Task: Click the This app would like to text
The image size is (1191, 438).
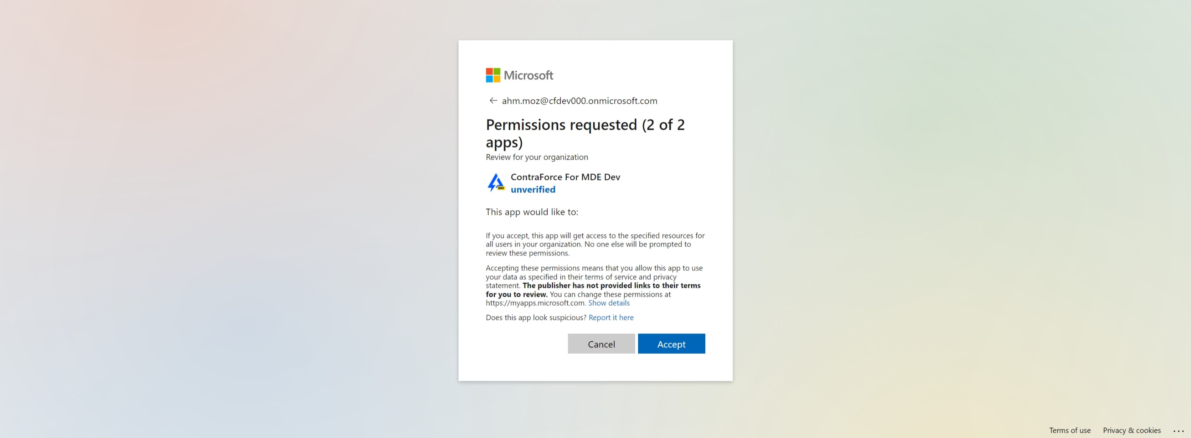Action: [532, 212]
